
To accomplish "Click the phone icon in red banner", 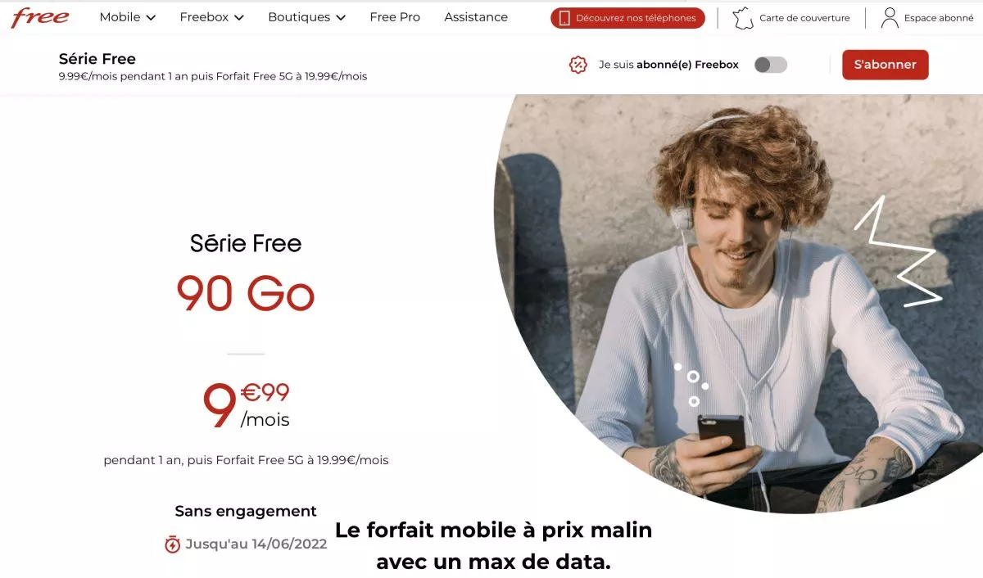I will pyautogui.click(x=564, y=18).
